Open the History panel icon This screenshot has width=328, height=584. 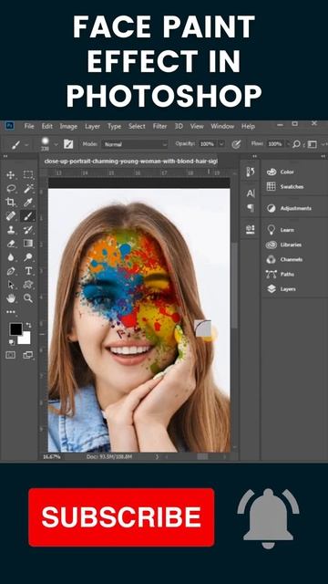click(x=251, y=172)
